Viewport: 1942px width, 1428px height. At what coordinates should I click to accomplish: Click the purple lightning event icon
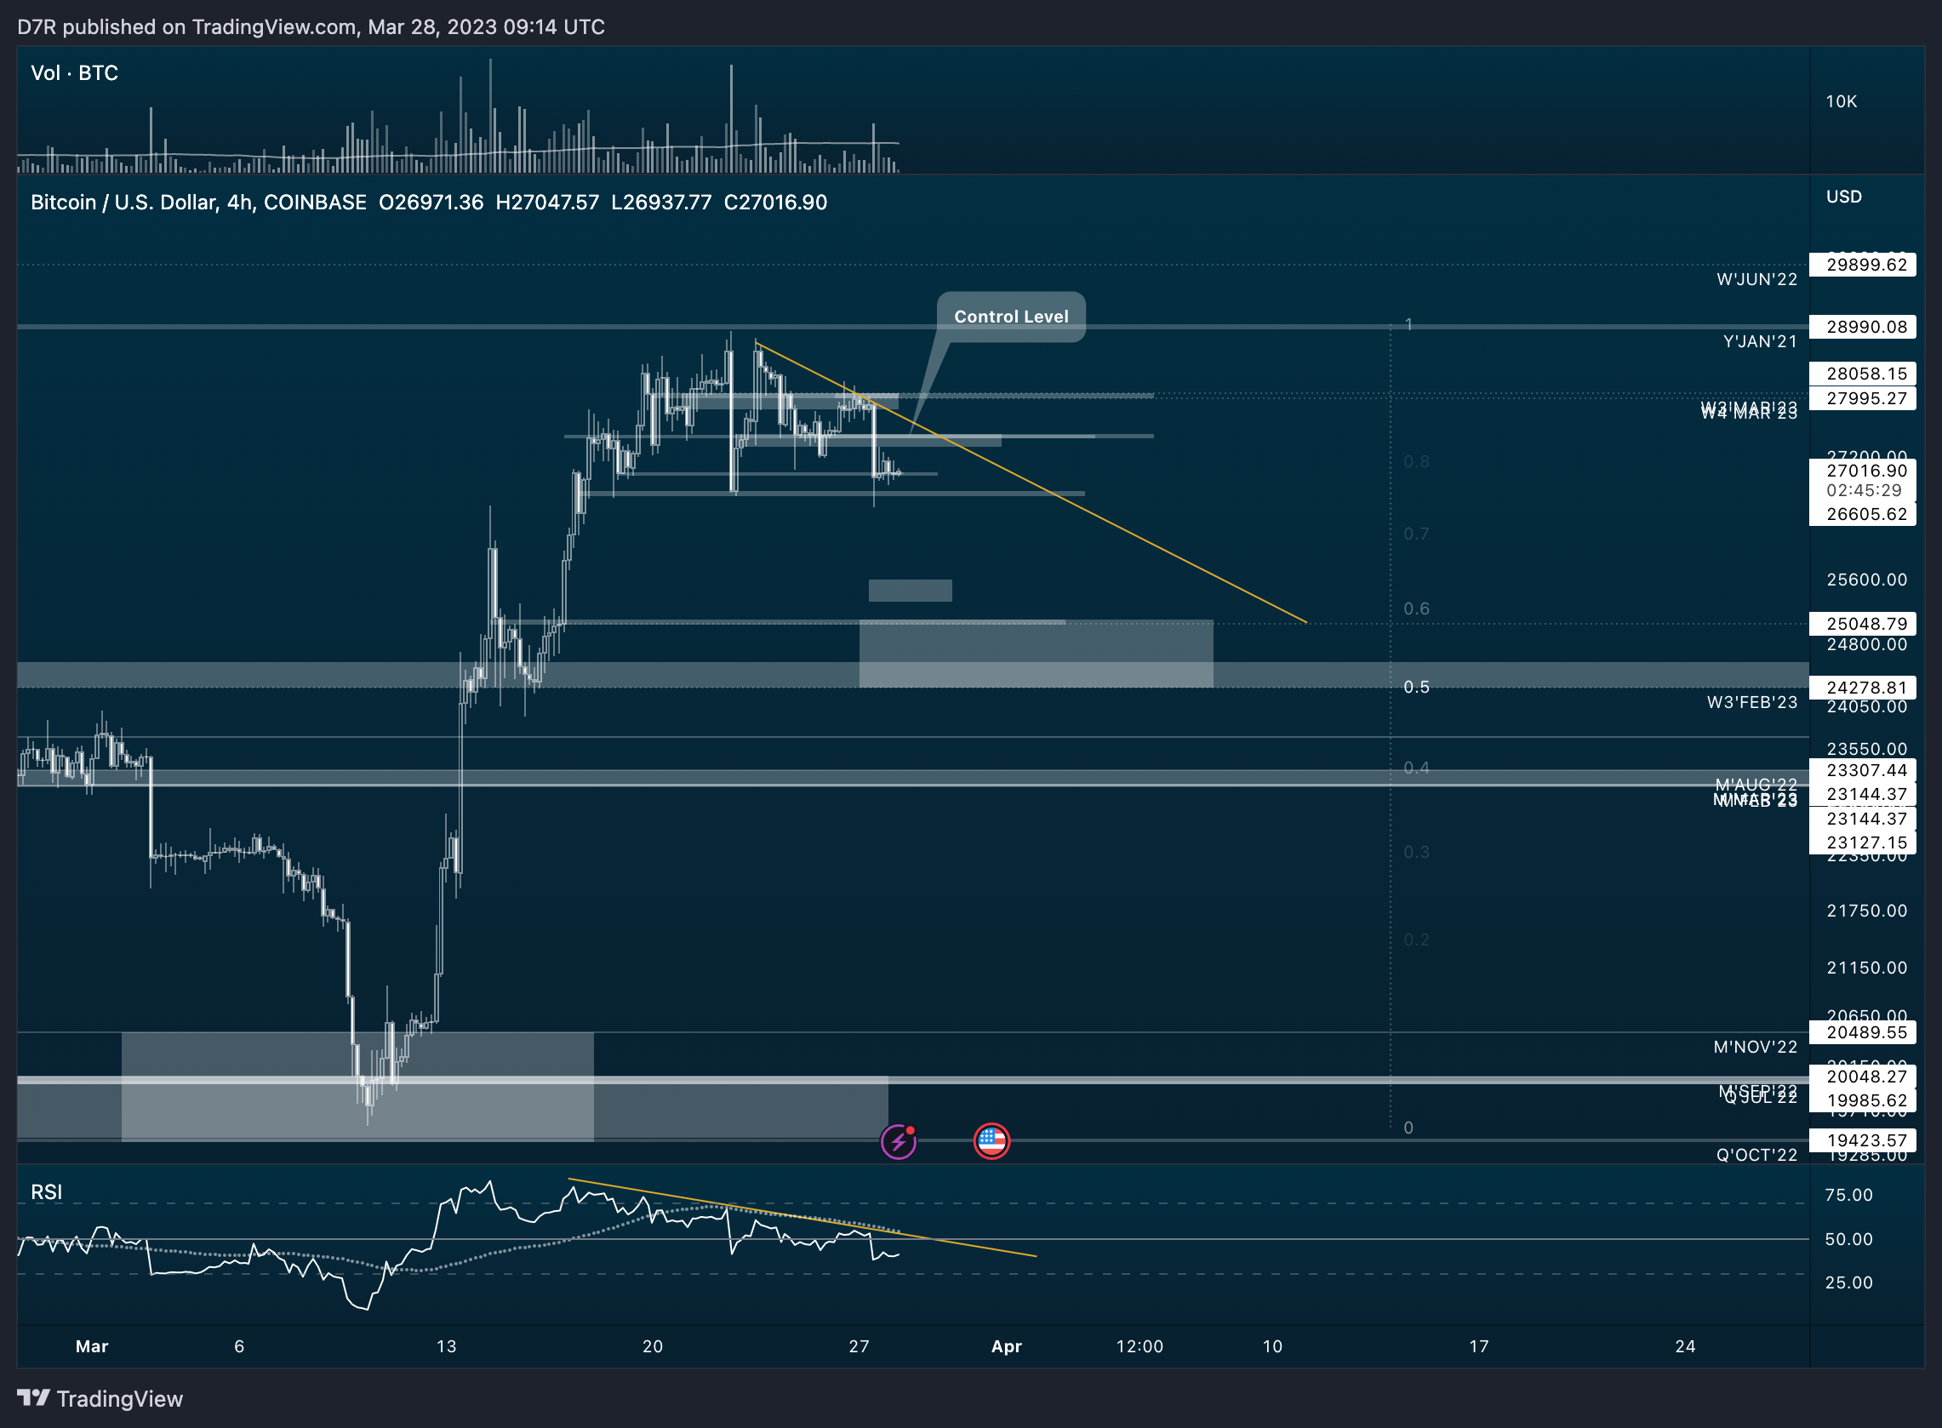pyautogui.click(x=898, y=1142)
